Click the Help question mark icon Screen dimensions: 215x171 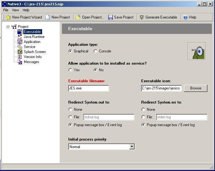185,17
